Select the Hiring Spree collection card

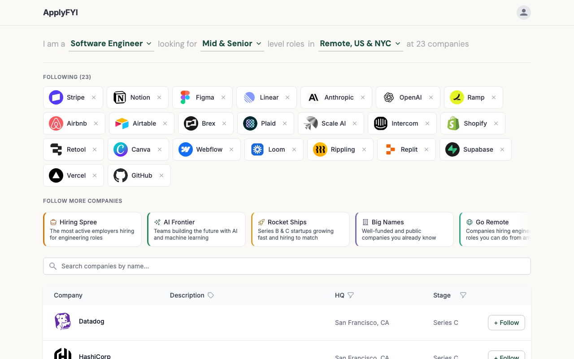click(92, 229)
